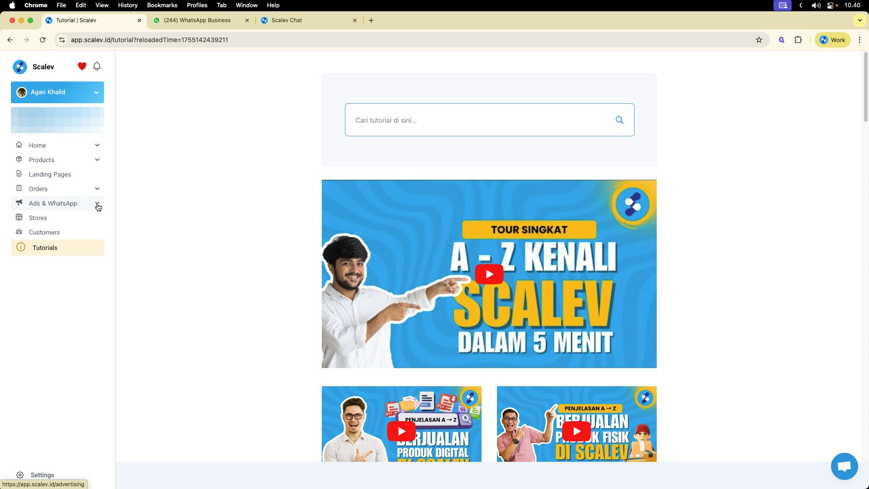The image size is (869, 489).
Task: Open the Bookmarks menu
Action: point(162,5)
